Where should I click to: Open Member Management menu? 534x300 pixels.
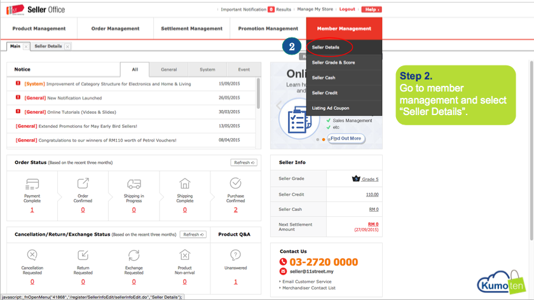pyautogui.click(x=344, y=29)
